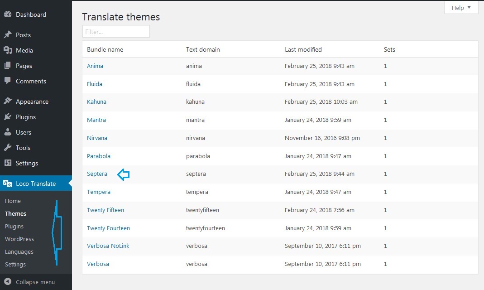Click the Posts pushpin icon
484x290 pixels.
tap(8, 34)
